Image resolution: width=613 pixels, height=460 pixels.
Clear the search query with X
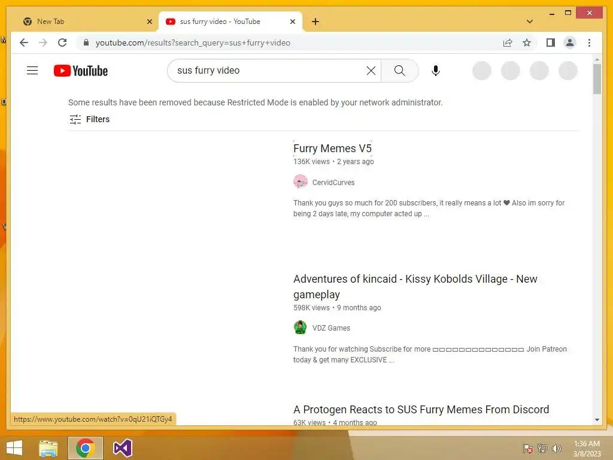click(371, 71)
